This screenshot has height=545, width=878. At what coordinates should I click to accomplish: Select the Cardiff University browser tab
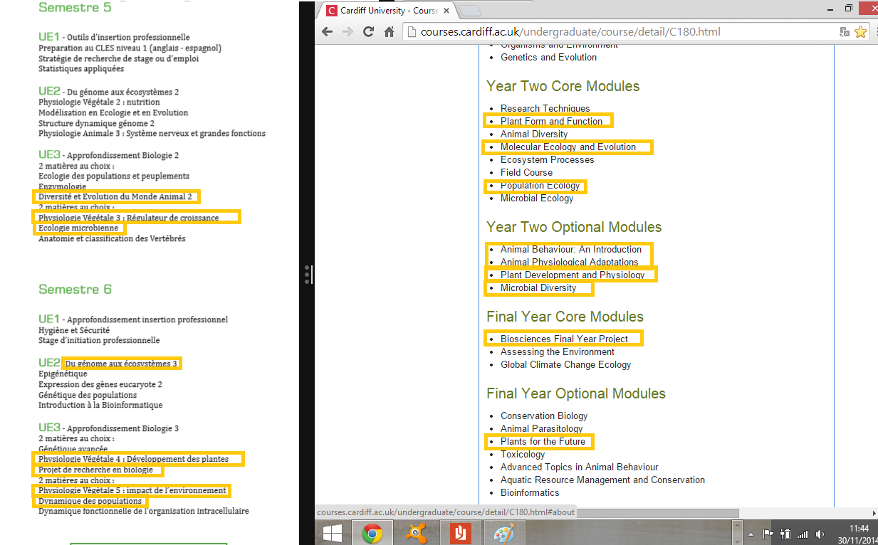pos(385,11)
